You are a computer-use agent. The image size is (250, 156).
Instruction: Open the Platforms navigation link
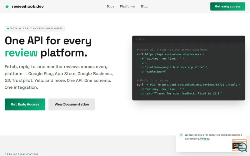pos(127,6)
